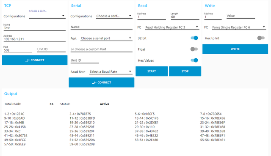Select output row 31-32 : 0x78E468
This screenshot has width=271, height=156.
[x=213, y=127]
